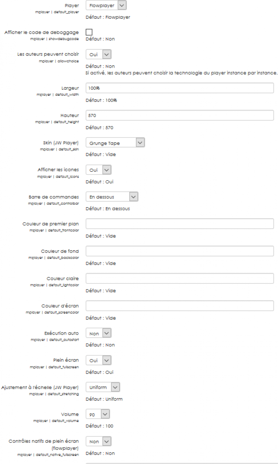Click the Largeur input field

[179, 88]
